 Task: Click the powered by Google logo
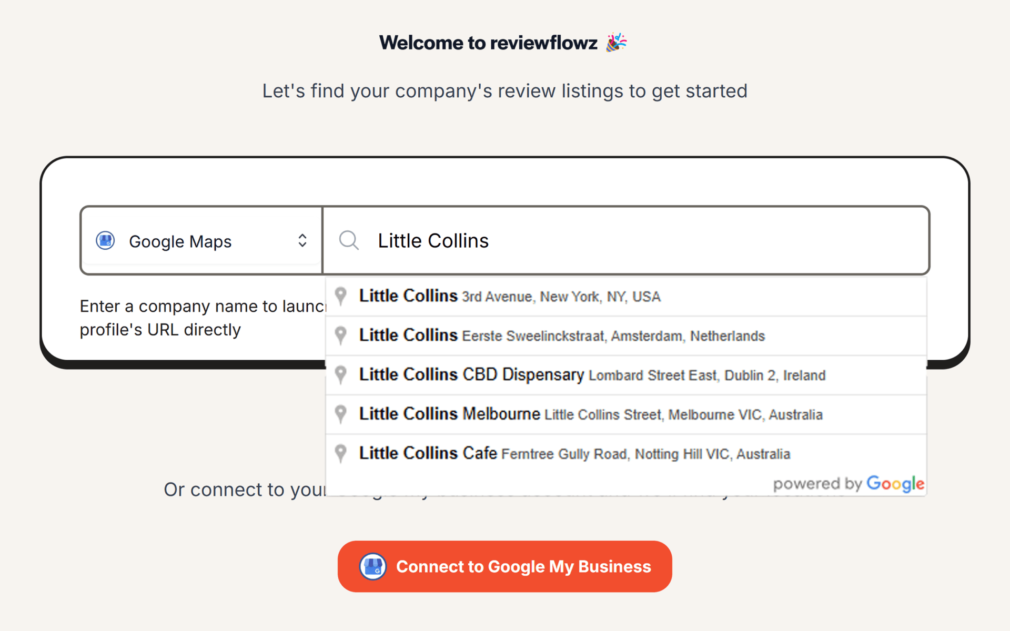pos(848,483)
